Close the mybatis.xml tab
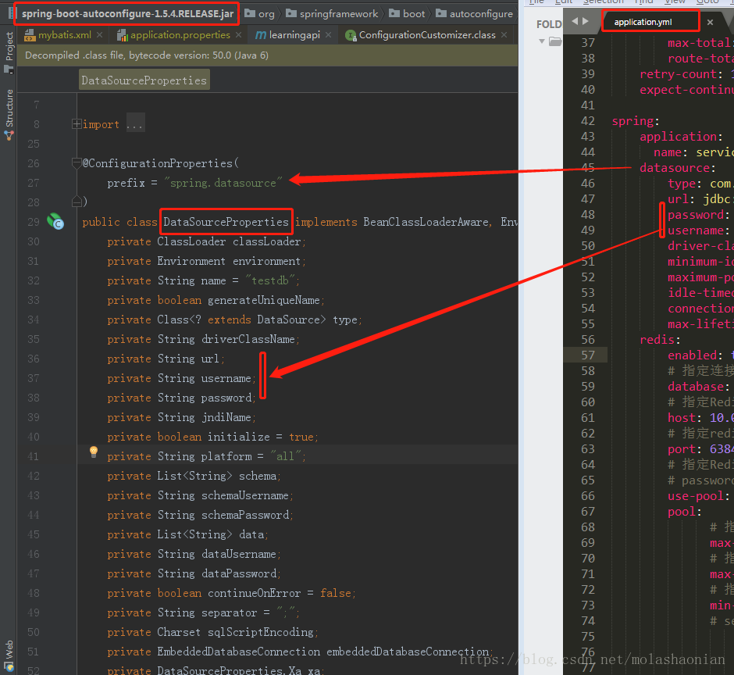Viewport: 734px width, 675px height. (x=100, y=35)
